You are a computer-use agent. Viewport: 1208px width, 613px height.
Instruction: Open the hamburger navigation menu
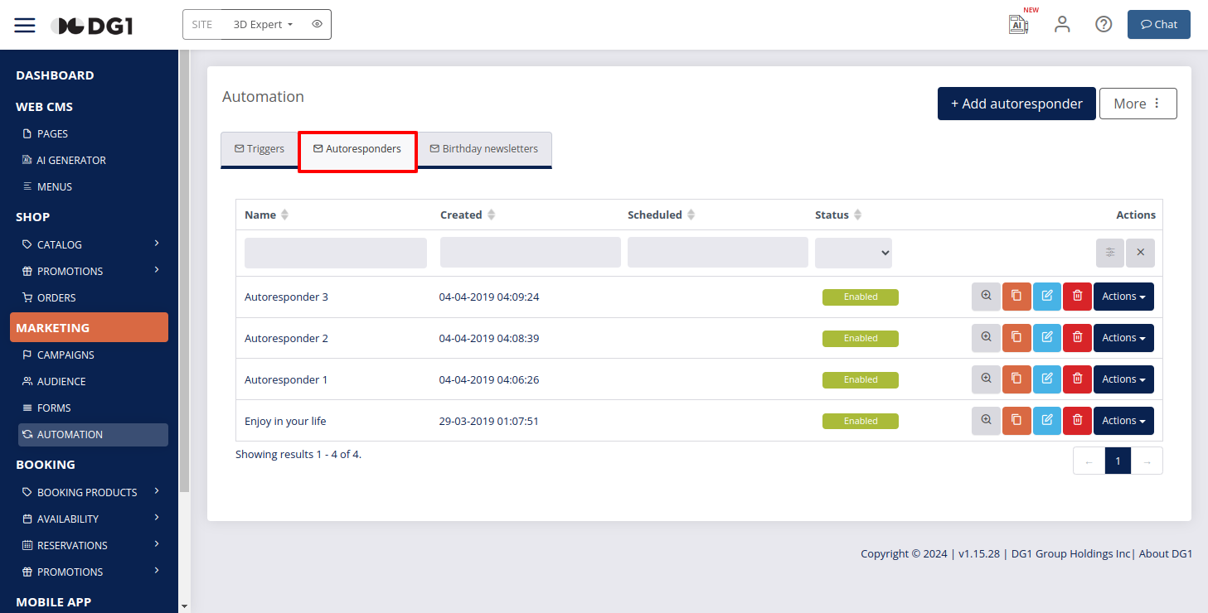coord(25,25)
